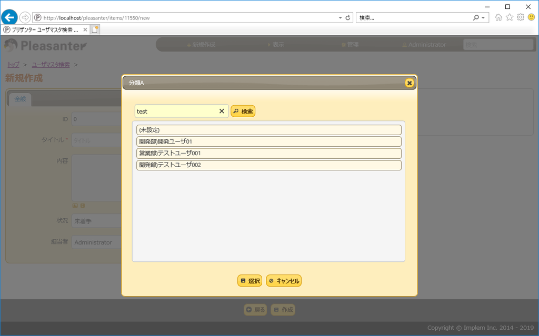Open the 表示 menu
The height and width of the screenshot is (336, 539).
click(x=276, y=45)
